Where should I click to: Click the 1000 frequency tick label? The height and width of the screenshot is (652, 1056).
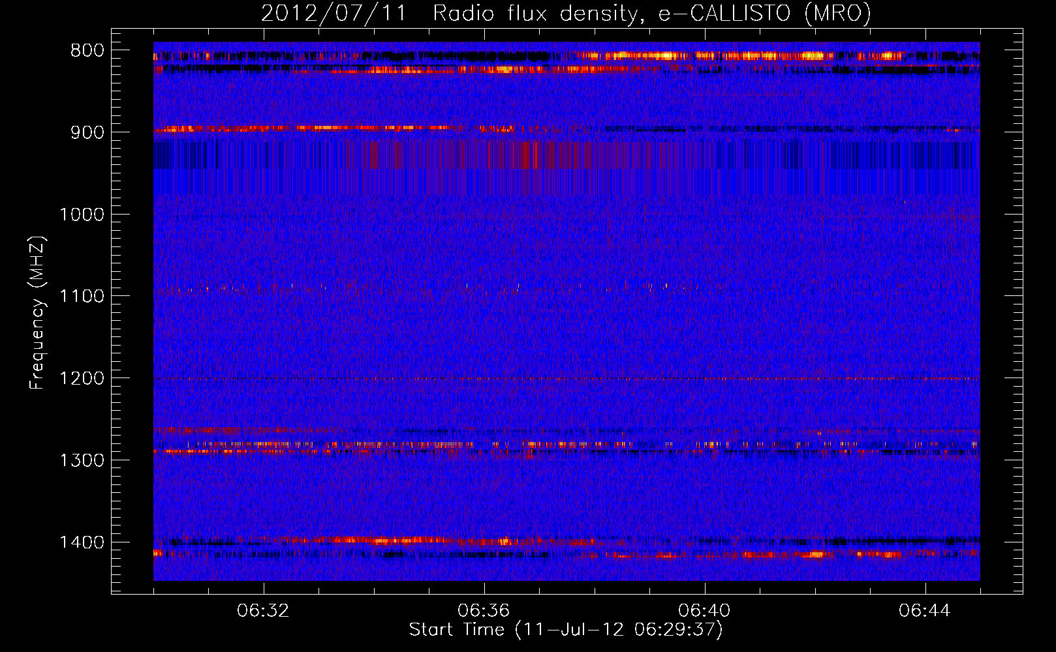[82, 215]
